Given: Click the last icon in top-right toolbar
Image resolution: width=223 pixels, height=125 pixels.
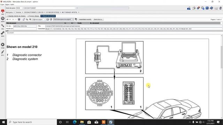Looking at the screenshot, I should pyautogui.click(x=220, y=8).
